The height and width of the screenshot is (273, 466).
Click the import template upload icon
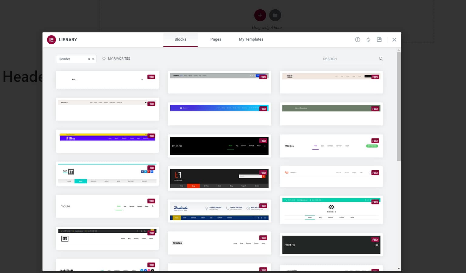coord(358,40)
